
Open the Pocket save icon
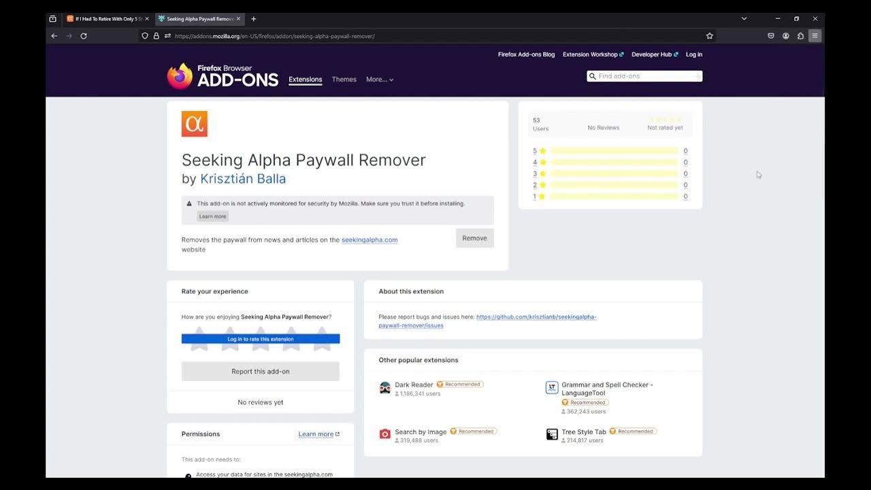(771, 36)
